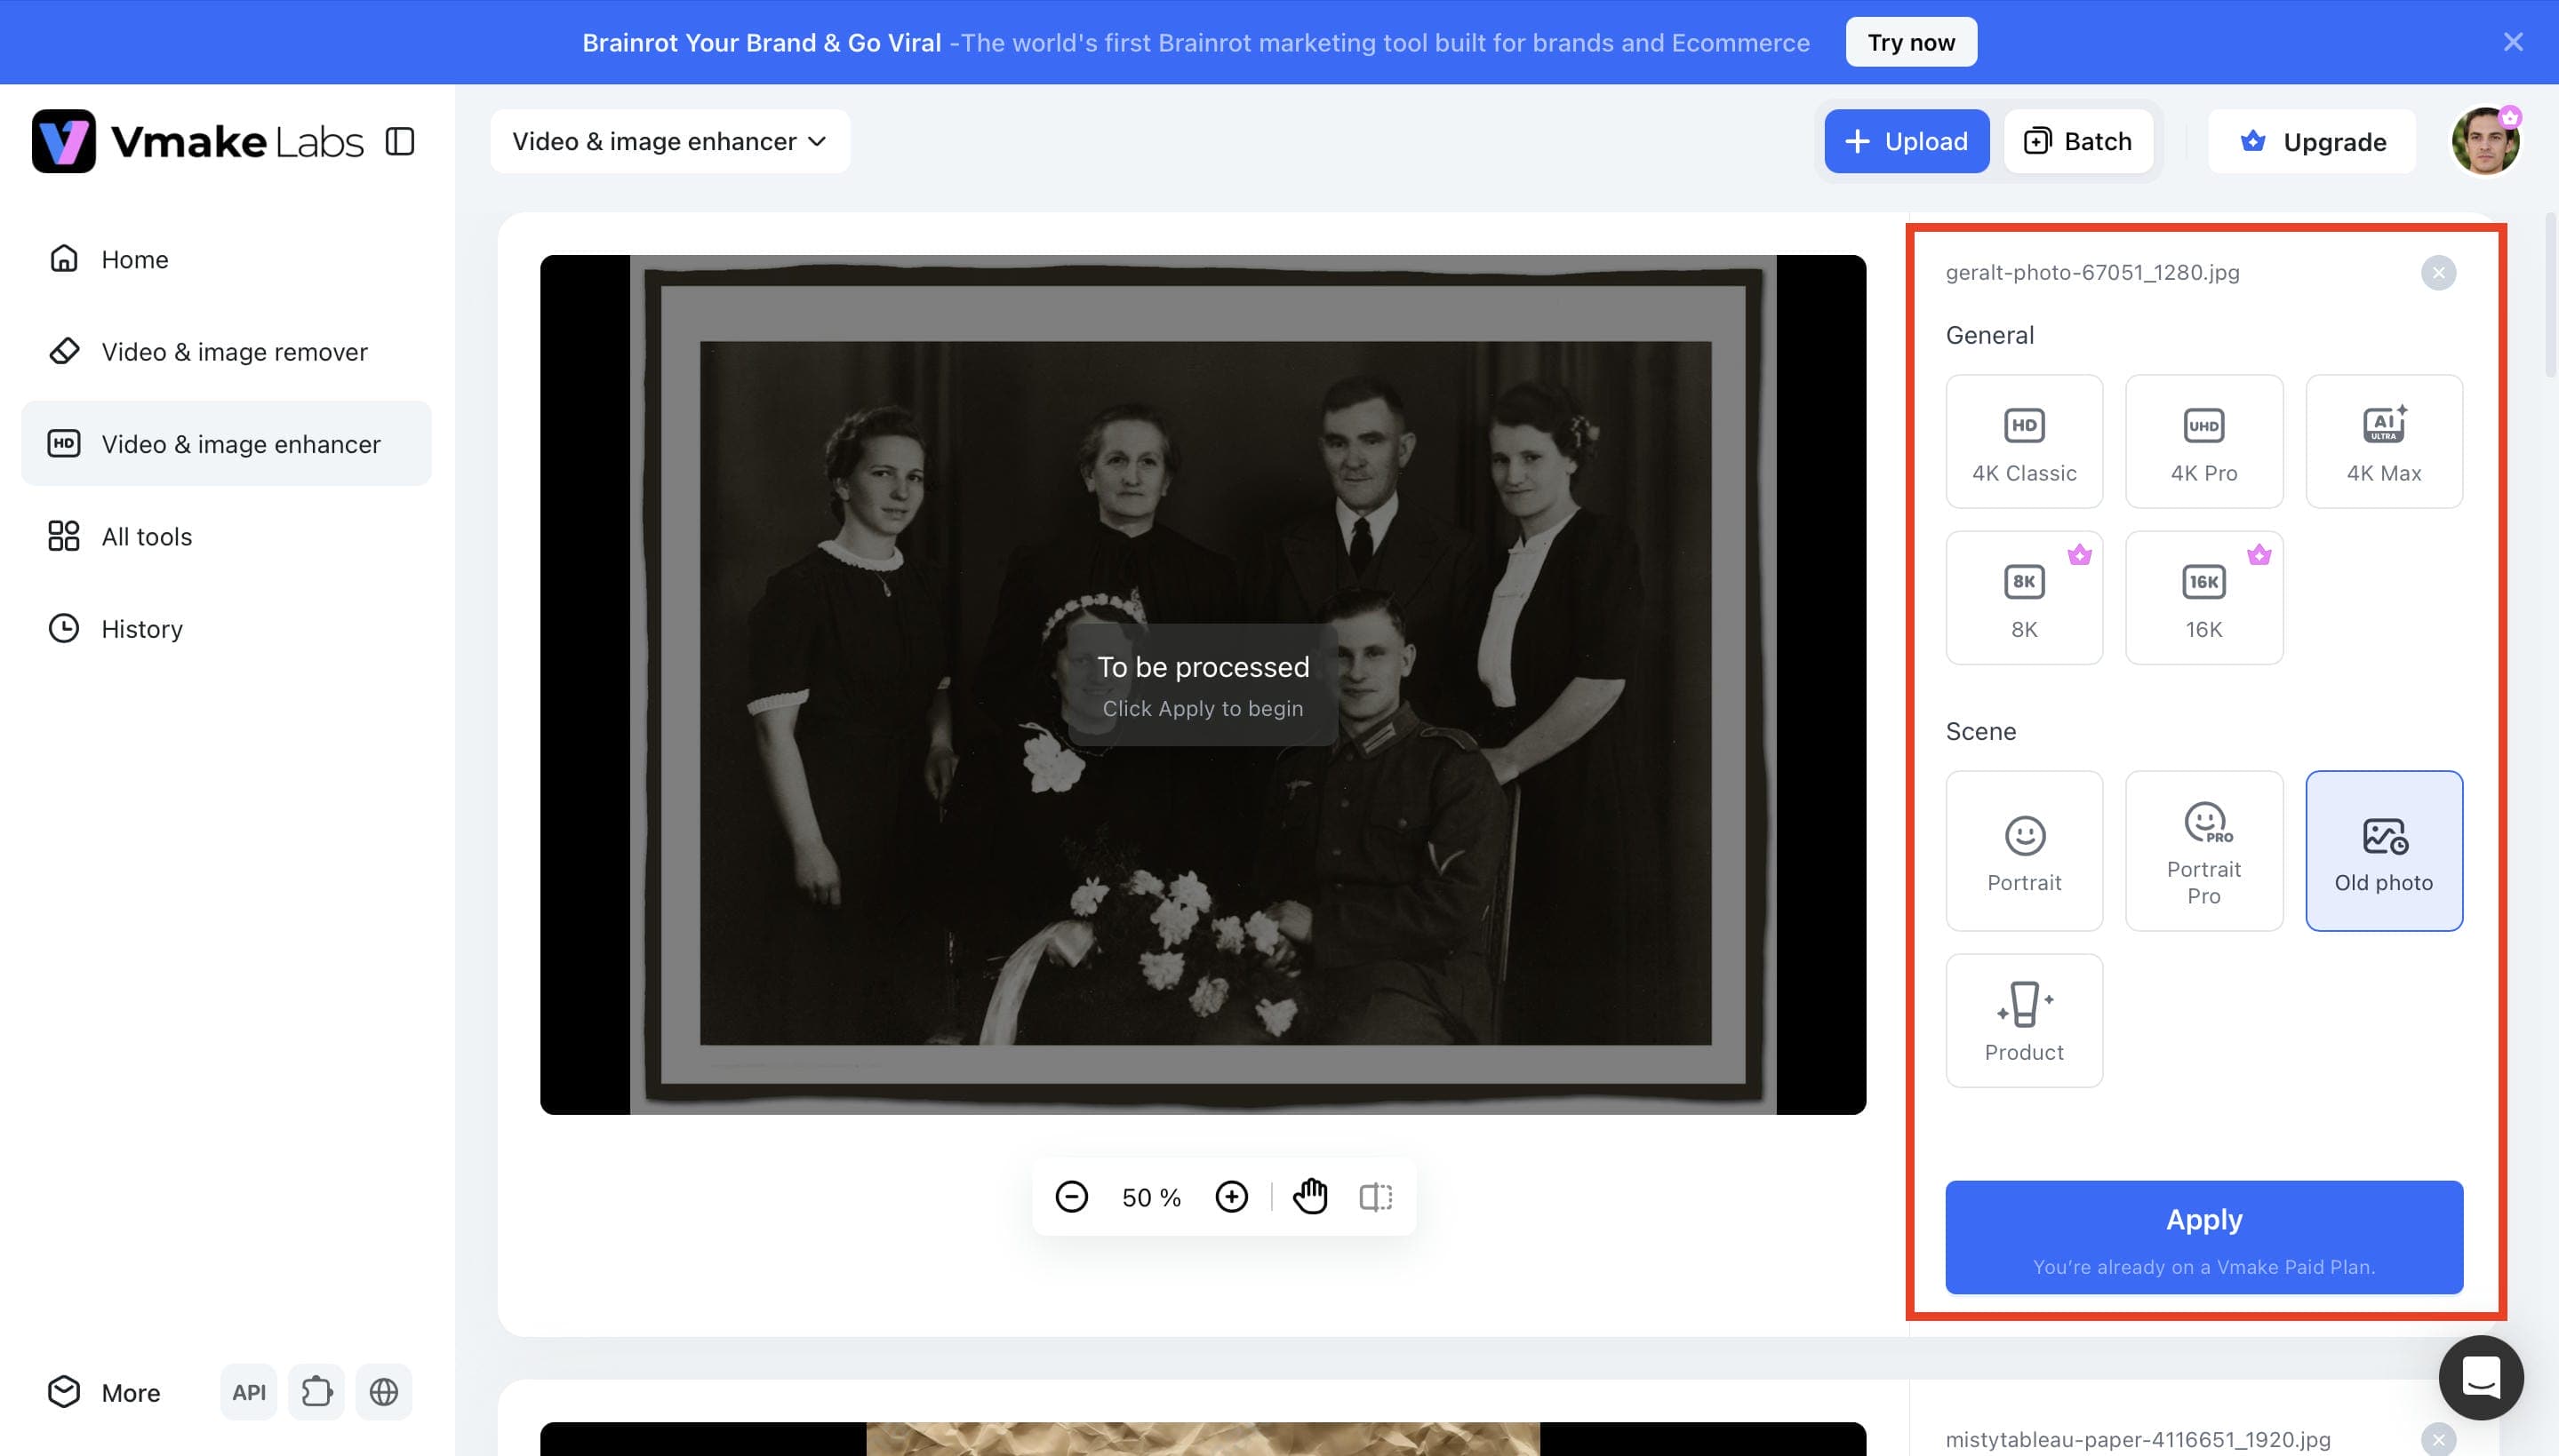Select 16K enhancement mode
This screenshot has width=2559, height=1456.
pos(2203,597)
